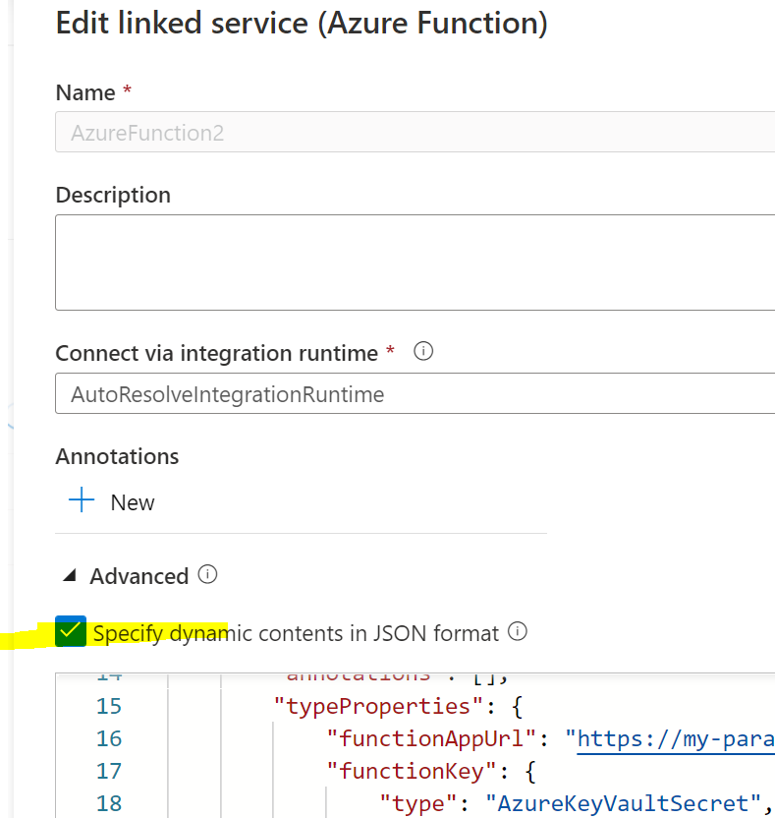Click the green checkmark in the highlighted checkbox
Image resolution: width=775 pixels, height=818 pixels.
pyautogui.click(x=69, y=632)
